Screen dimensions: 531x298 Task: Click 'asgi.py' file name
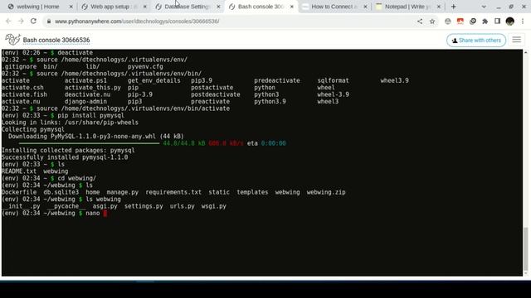[105, 206]
